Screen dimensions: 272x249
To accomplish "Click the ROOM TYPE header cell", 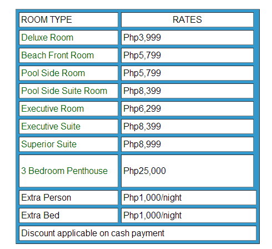I will point(68,19).
